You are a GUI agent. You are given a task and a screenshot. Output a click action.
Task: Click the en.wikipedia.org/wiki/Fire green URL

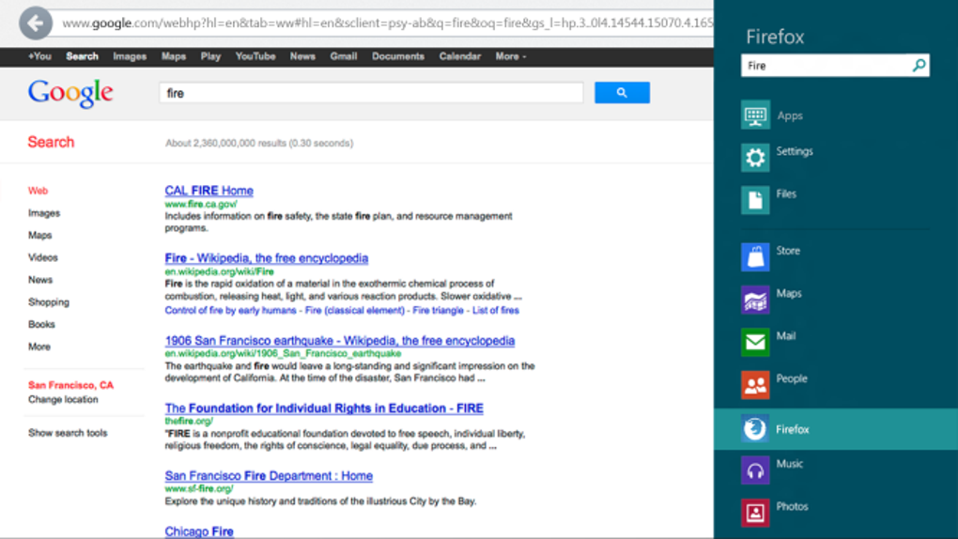pyautogui.click(x=220, y=271)
